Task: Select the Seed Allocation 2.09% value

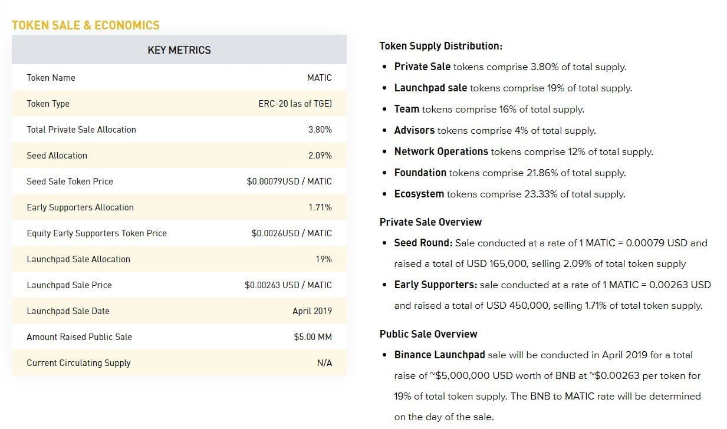Action: tap(320, 156)
